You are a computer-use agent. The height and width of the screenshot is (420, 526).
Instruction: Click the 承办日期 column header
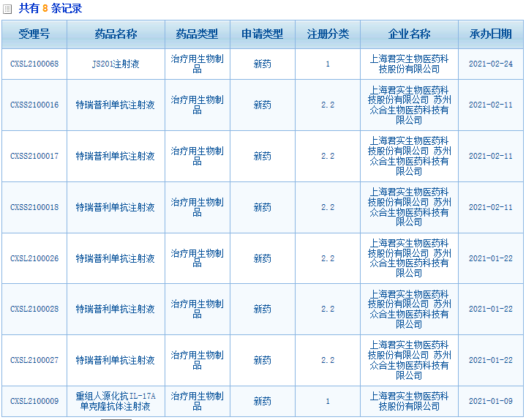coord(491,34)
